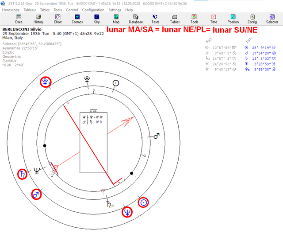Click the blue lunar Neptune glyph on outer ring
Screen dimensions: 283x241
click(127, 212)
